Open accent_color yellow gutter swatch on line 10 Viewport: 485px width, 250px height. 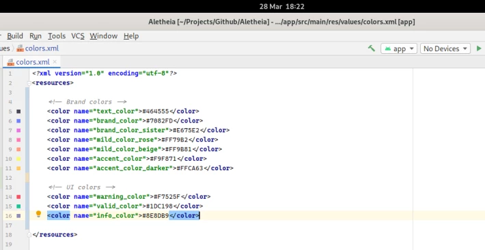[x=18, y=159]
